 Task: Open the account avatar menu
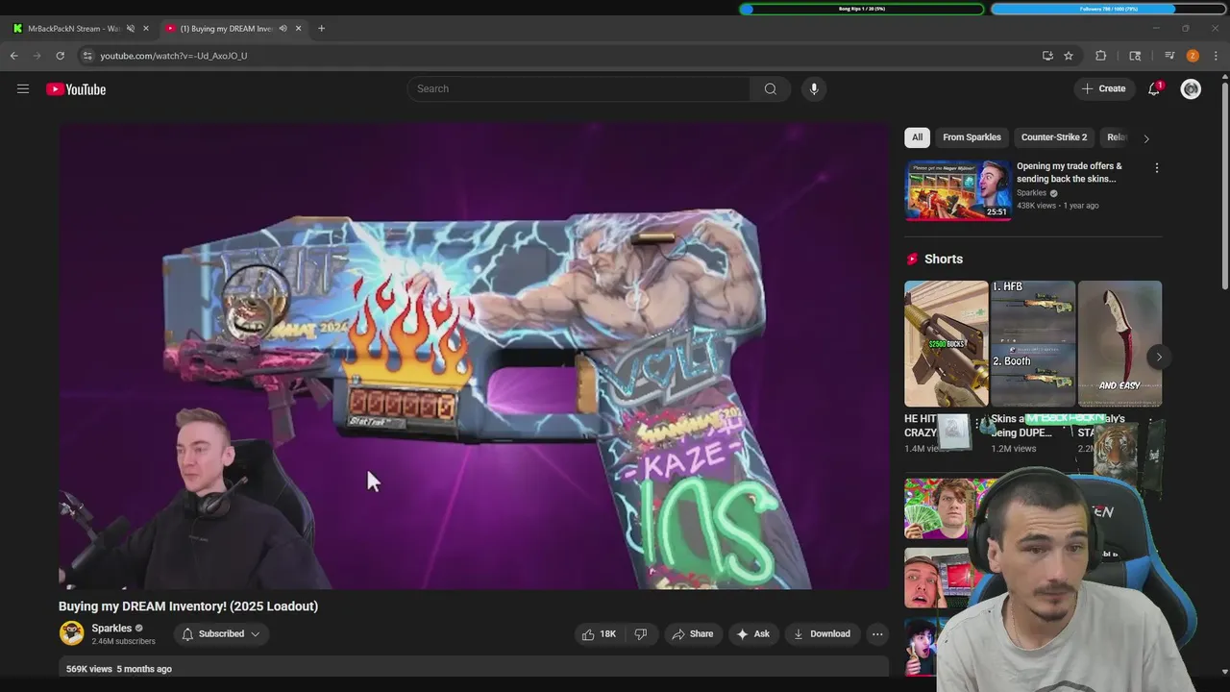1191,89
